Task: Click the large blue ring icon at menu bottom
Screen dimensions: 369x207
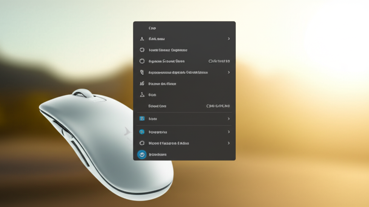Action: tap(142, 154)
